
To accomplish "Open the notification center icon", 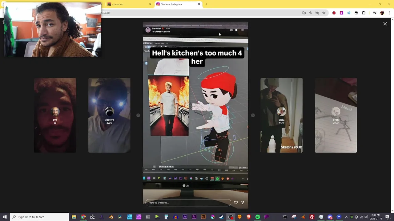I will [388, 217].
